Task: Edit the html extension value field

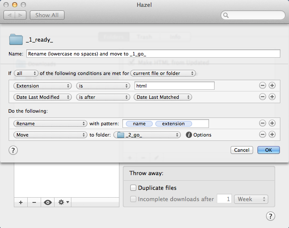Action: 174,86
